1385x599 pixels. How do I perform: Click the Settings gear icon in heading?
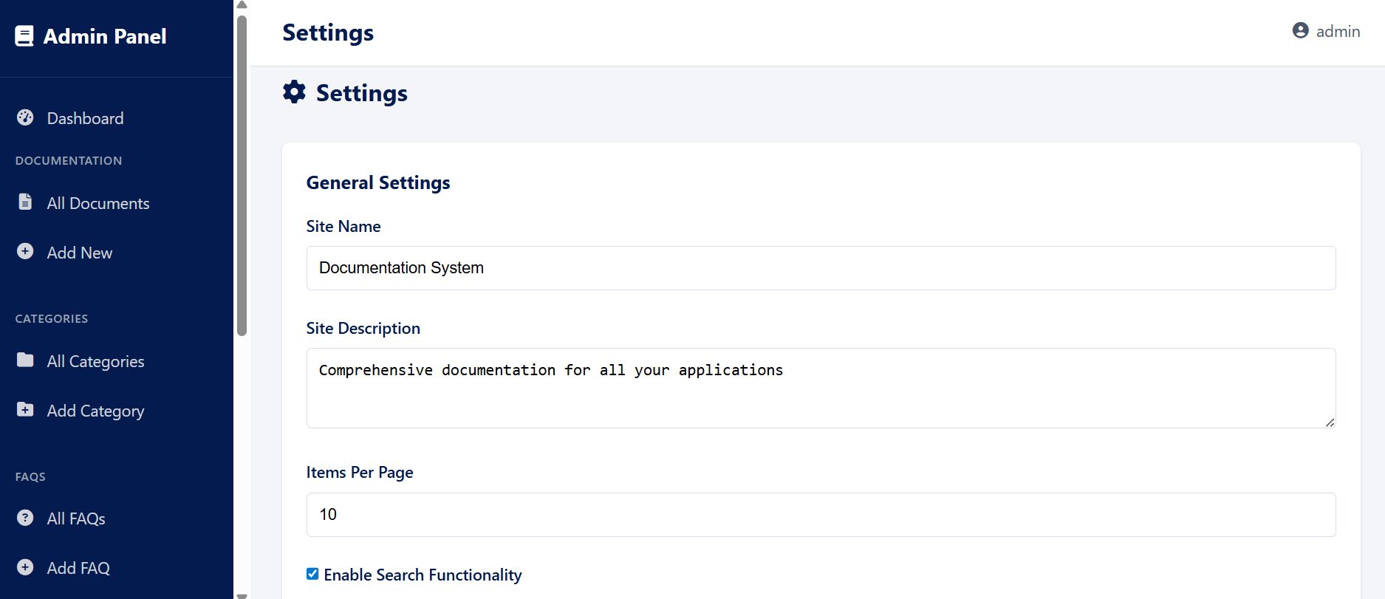294,92
